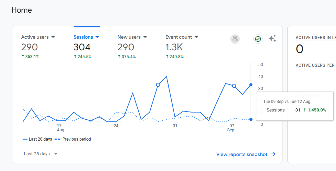The width and height of the screenshot is (336, 171).
Task: Click the previous period endpoint dot on chart
Action: tap(251, 119)
